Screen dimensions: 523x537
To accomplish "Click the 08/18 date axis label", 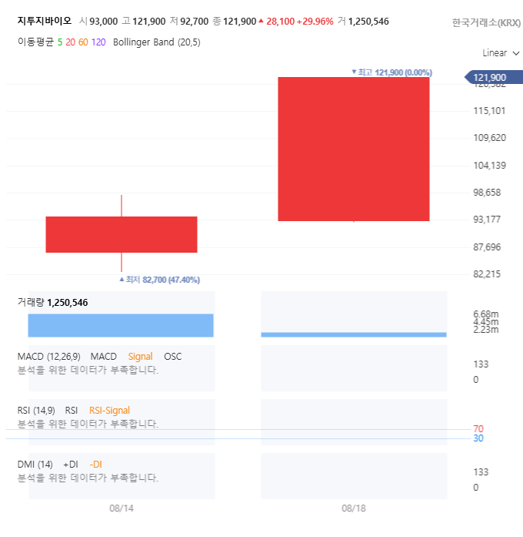I will 354,508.
